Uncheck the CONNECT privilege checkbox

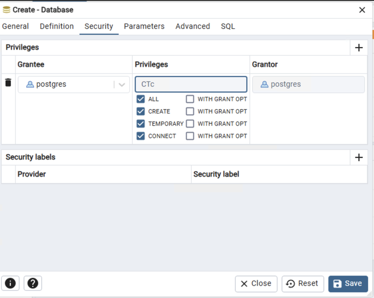[141, 136]
